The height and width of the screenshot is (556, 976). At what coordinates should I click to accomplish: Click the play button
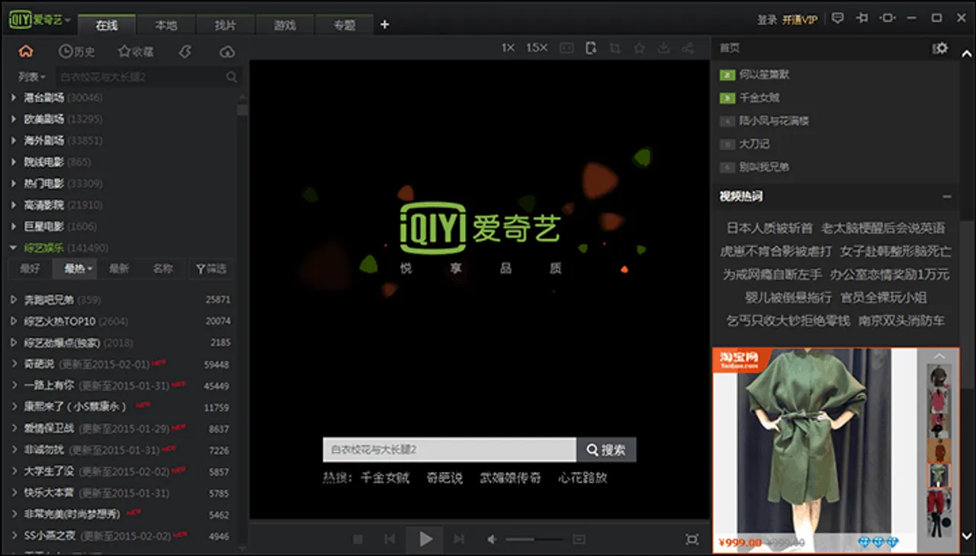point(425,539)
